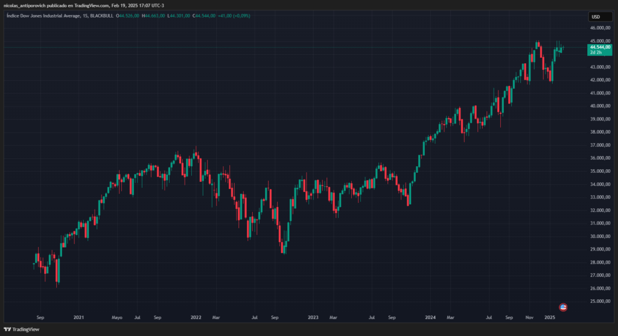This screenshot has height=336, width=618.
Task: Click 27.000,00 on the price axis
Action: [x=600, y=275]
